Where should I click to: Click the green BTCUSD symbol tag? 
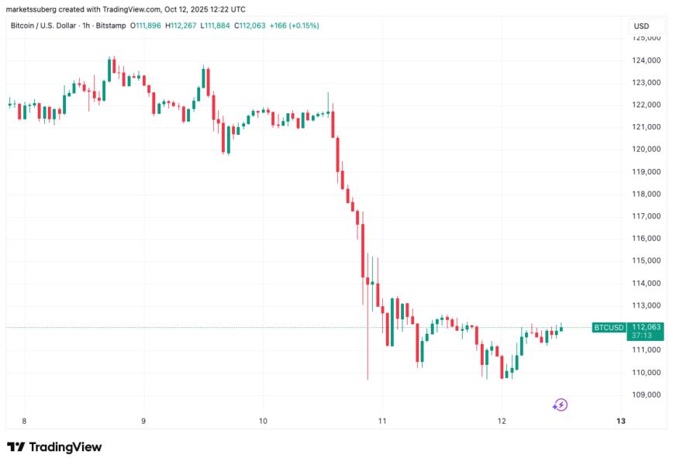(609, 328)
